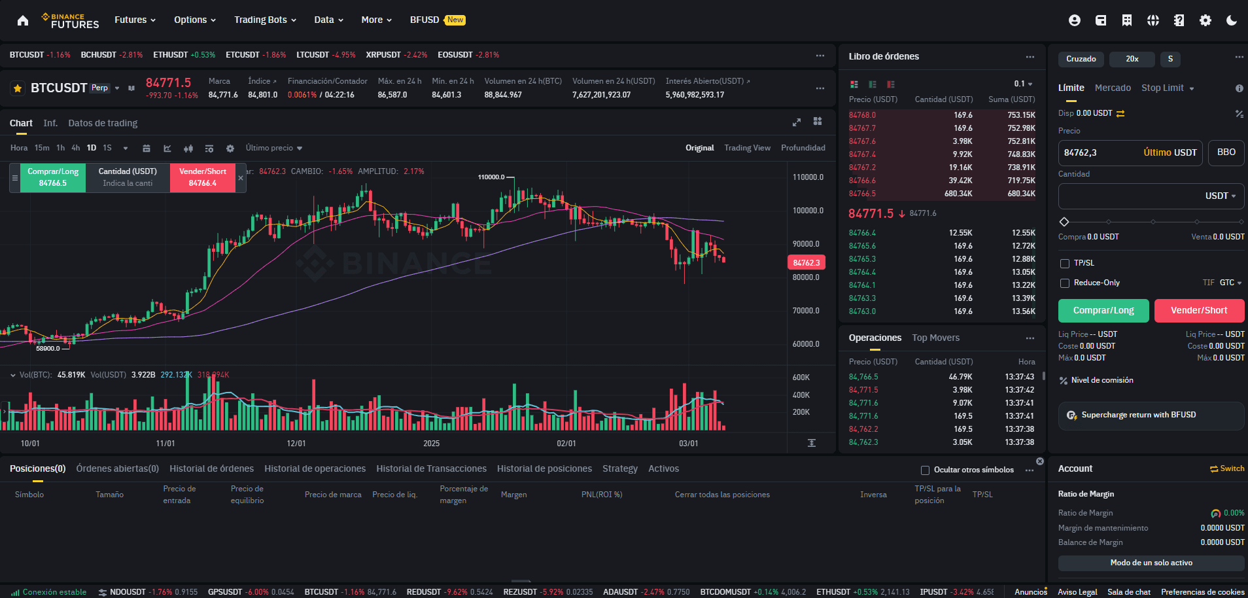
Task: Open the calculator icon in order panel
Action: pyautogui.click(x=1239, y=114)
